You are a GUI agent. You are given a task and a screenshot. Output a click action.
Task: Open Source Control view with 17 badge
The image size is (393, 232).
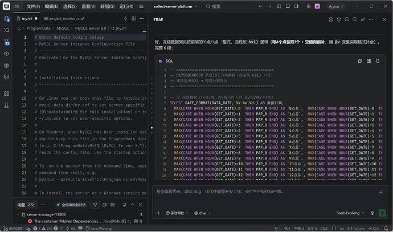click(x=6, y=42)
